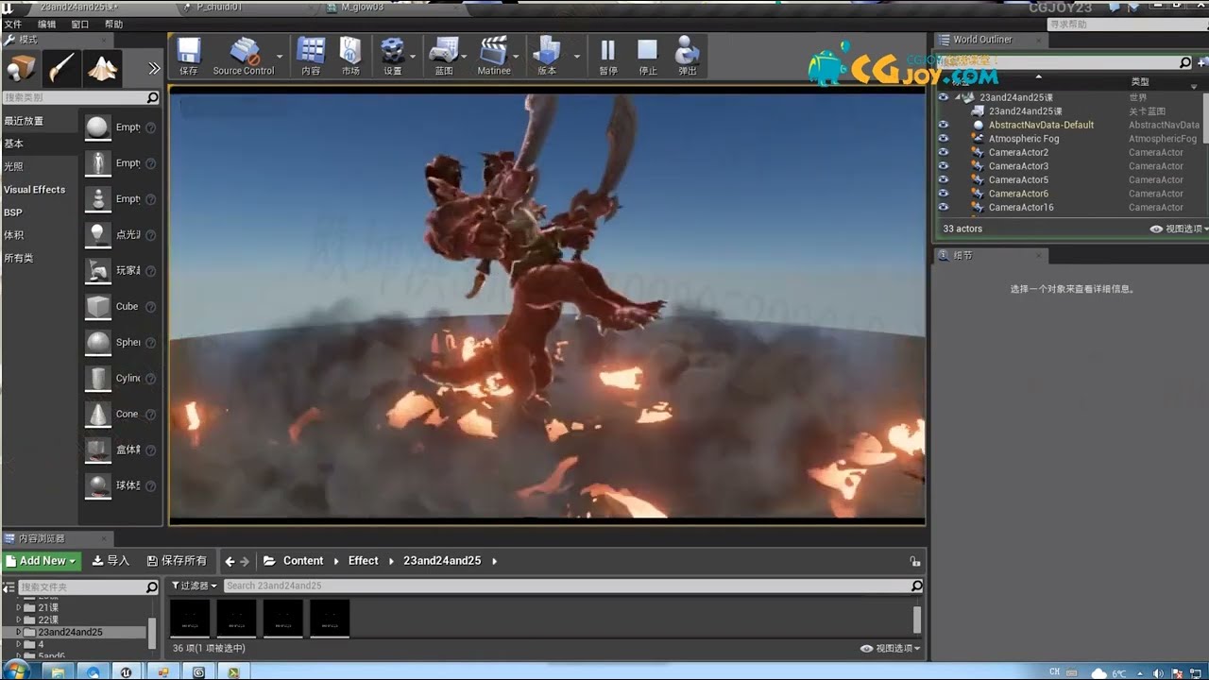Open the Source Control toolbar icon

pos(243,57)
